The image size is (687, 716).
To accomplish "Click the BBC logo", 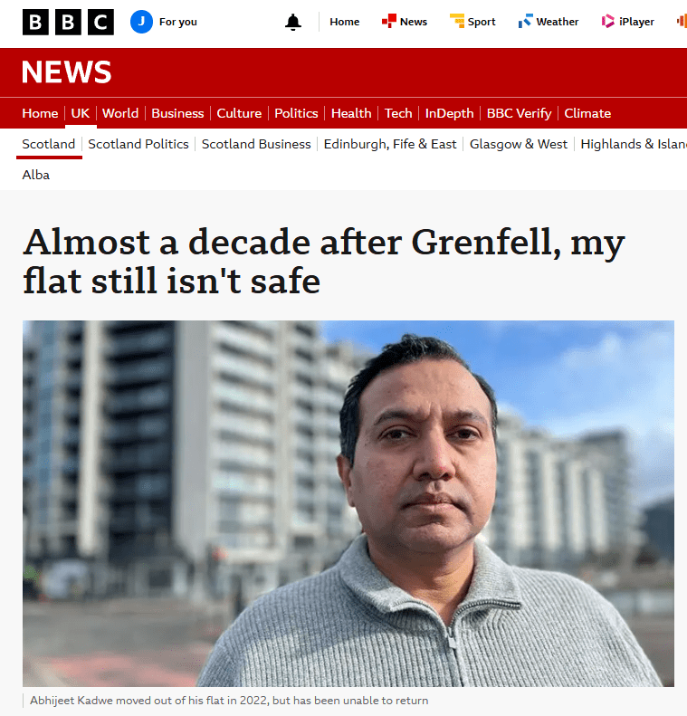I will [68, 22].
